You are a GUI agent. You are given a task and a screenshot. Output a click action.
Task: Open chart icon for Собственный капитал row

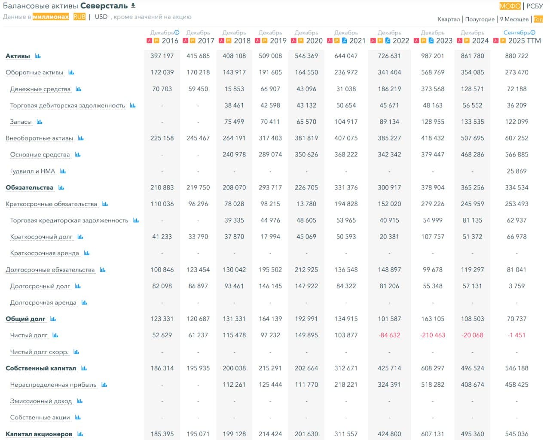point(84,368)
